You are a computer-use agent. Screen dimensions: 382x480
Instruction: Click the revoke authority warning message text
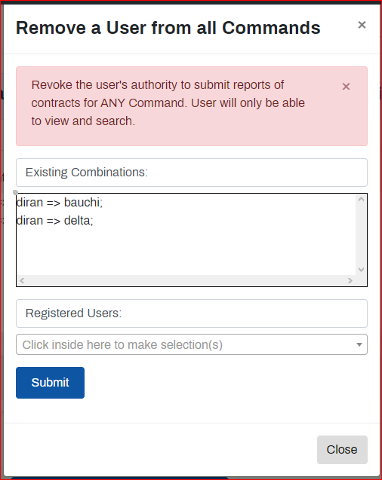click(168, 102)
